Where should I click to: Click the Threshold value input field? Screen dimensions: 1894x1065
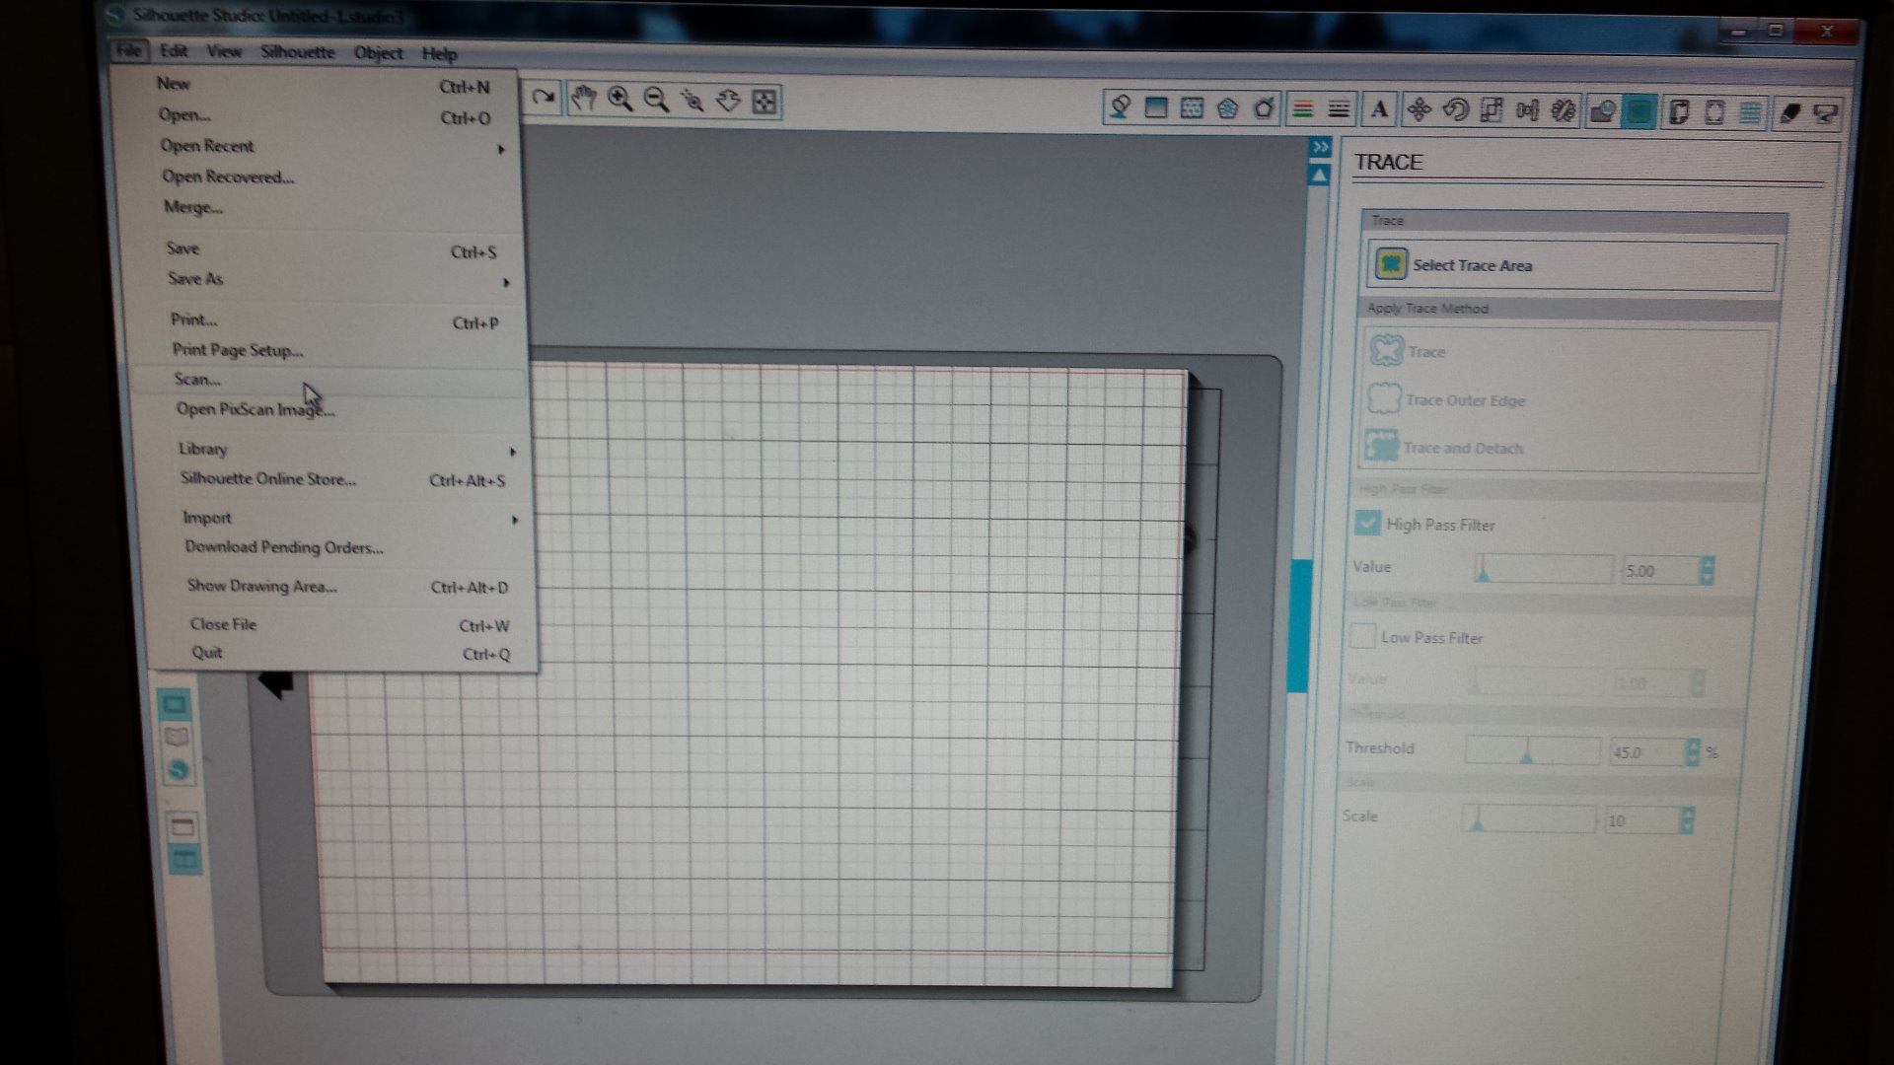tap(1645, 753)
